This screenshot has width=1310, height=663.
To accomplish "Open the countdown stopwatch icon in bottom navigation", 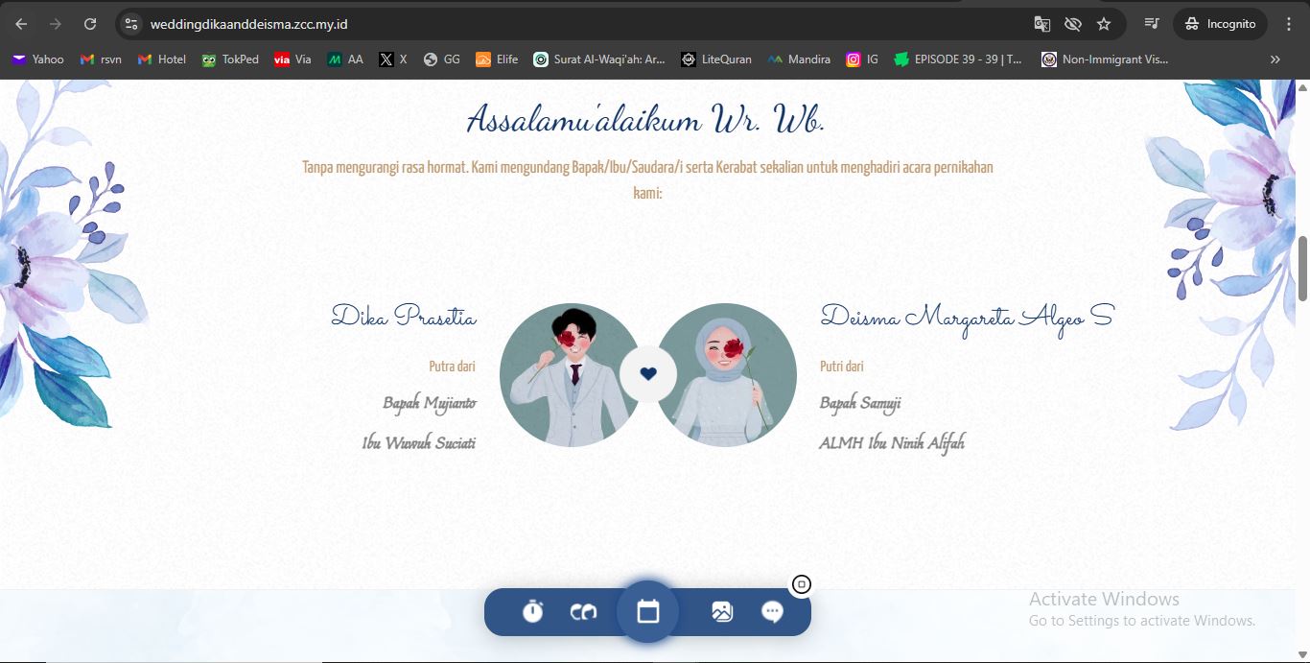I will click(533, 611).
